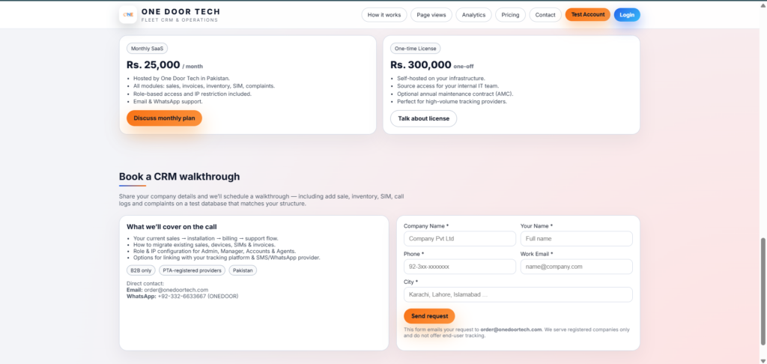
Task: Click the One-time License badge
Action: 415,48
